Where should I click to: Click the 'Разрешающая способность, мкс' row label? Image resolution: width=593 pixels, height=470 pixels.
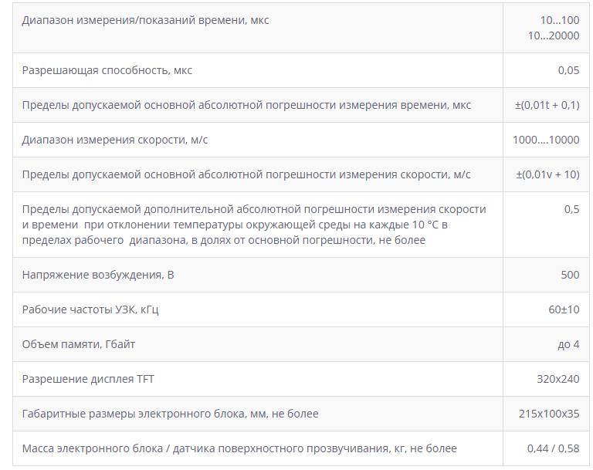pyautogui.click(x=107, y=70)
